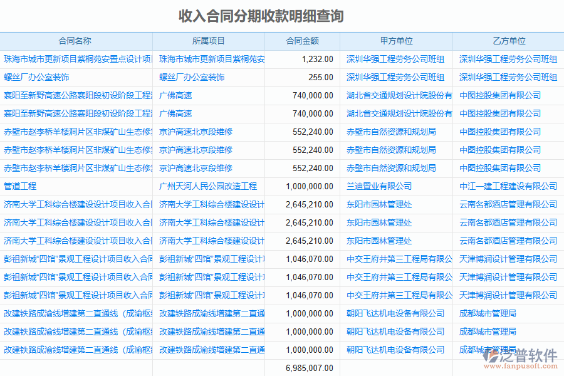Sort by the 合同名称 column header
The height and width of the screenshot is (376, 564).
75,41
